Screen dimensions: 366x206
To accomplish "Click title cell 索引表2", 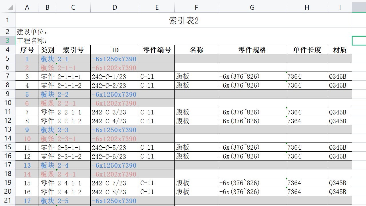I will pos(184,20).
